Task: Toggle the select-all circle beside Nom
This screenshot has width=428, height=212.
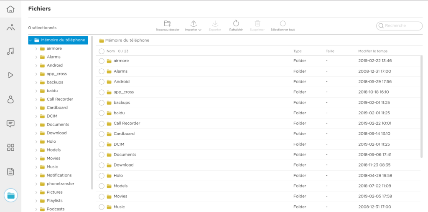Action: pos(102,51)
